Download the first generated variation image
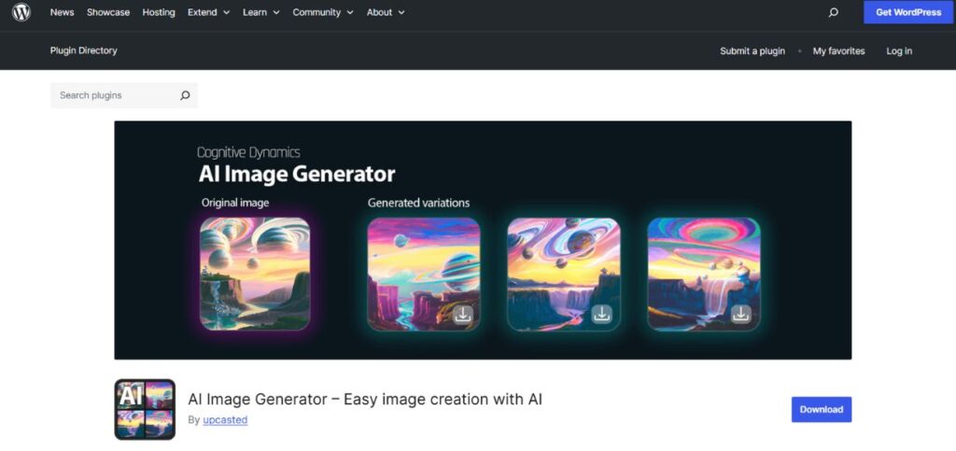The height and width of the screenshot is (451, 956). point(463,314)
